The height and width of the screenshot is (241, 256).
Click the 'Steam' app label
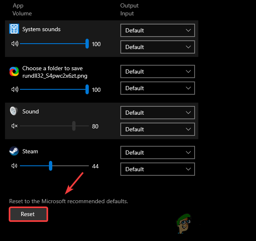click(x=30, y=151)
